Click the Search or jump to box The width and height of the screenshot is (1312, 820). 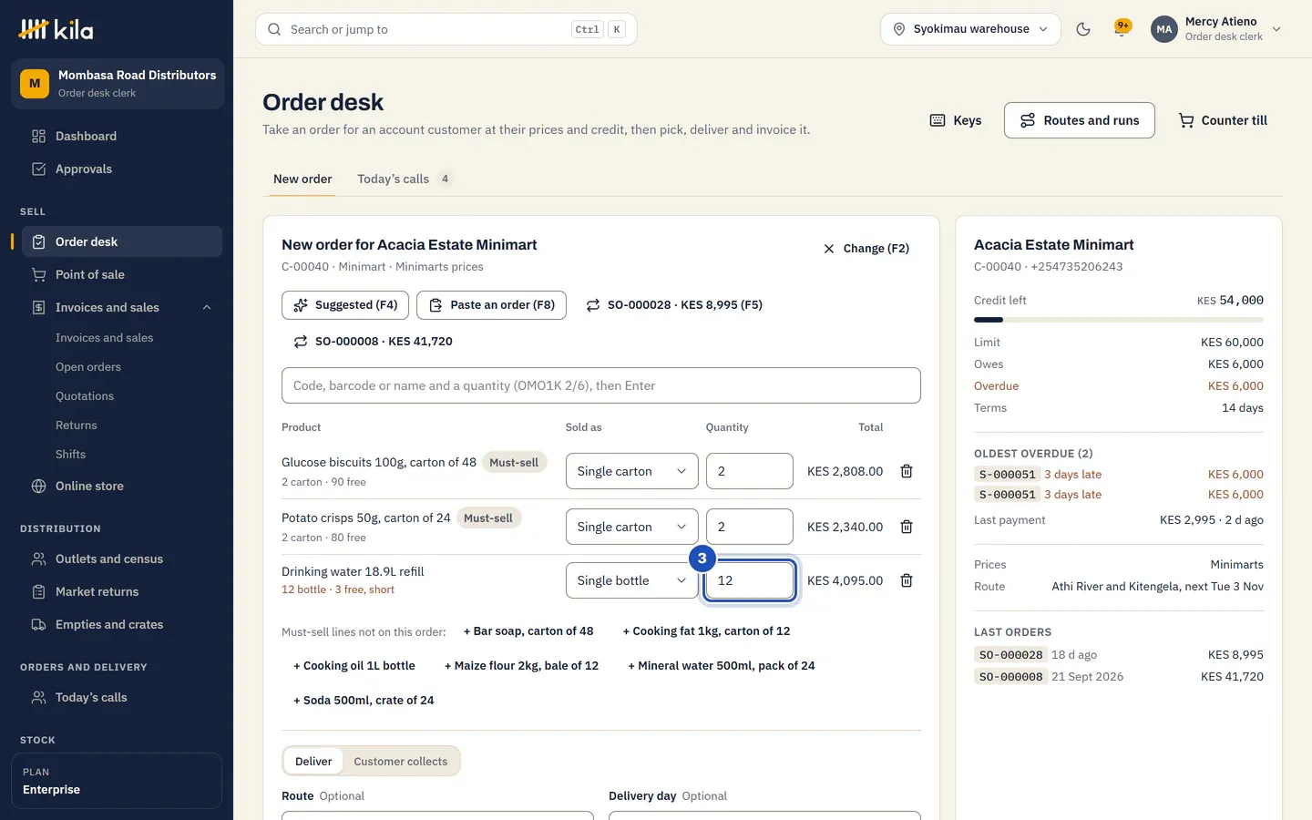click(x=446, y=29)
